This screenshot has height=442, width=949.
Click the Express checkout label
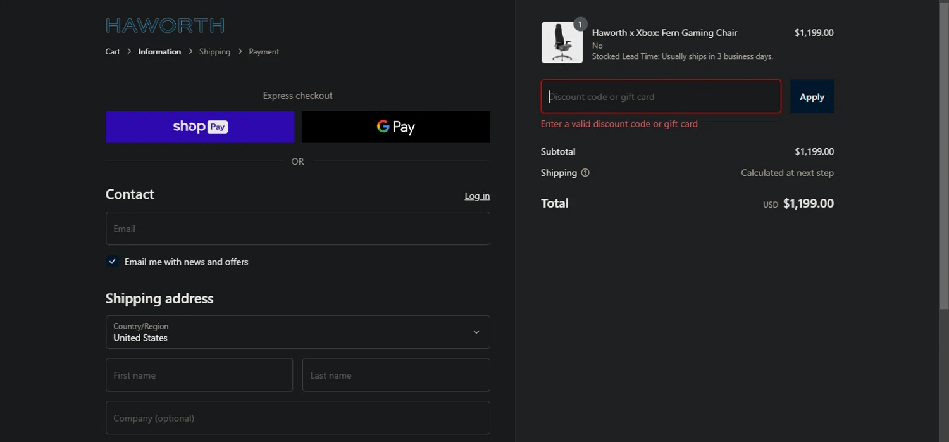(298, 96)
